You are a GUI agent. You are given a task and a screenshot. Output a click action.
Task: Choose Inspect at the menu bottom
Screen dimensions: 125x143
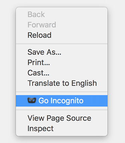(x=62, y=128)
